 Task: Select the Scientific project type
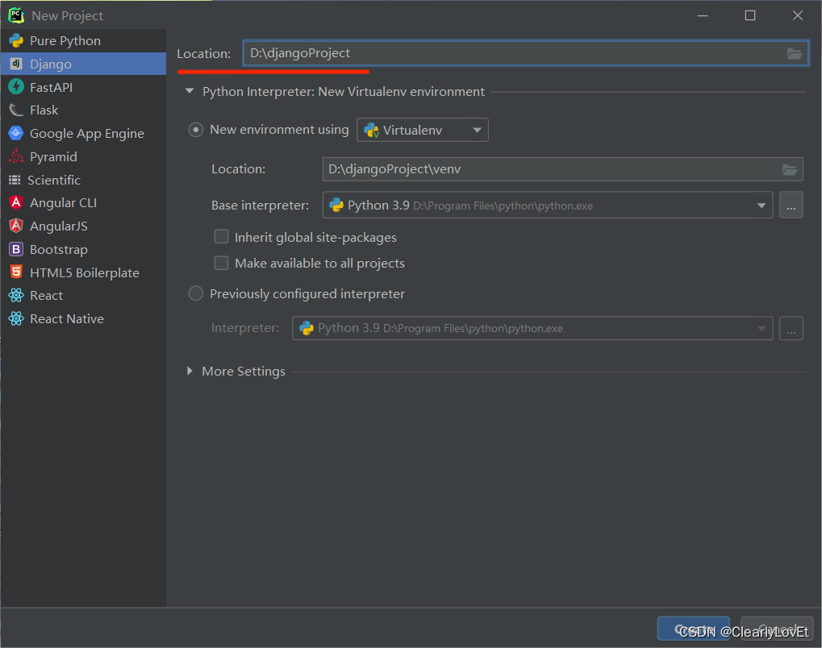point(83,180)
